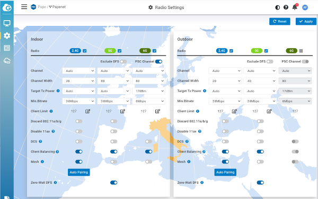
Task: Click the Indoor 2.4G band badge
Action: 75,51
